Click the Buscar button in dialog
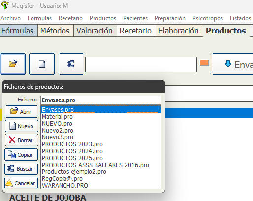253x201 pixels. [x=21, y=169]
